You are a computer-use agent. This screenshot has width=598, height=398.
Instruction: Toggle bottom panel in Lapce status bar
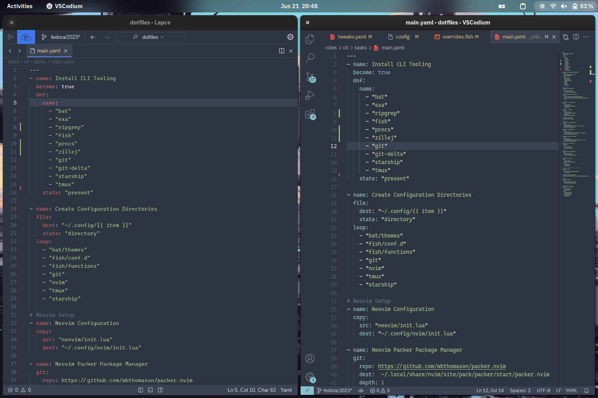[150, 390]
